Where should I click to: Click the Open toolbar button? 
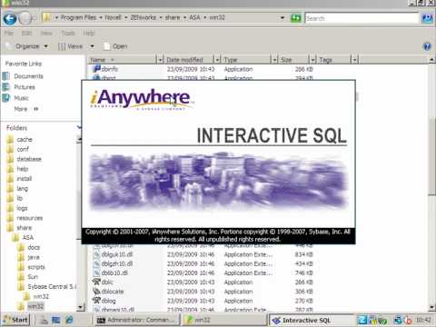pos(115,46)
